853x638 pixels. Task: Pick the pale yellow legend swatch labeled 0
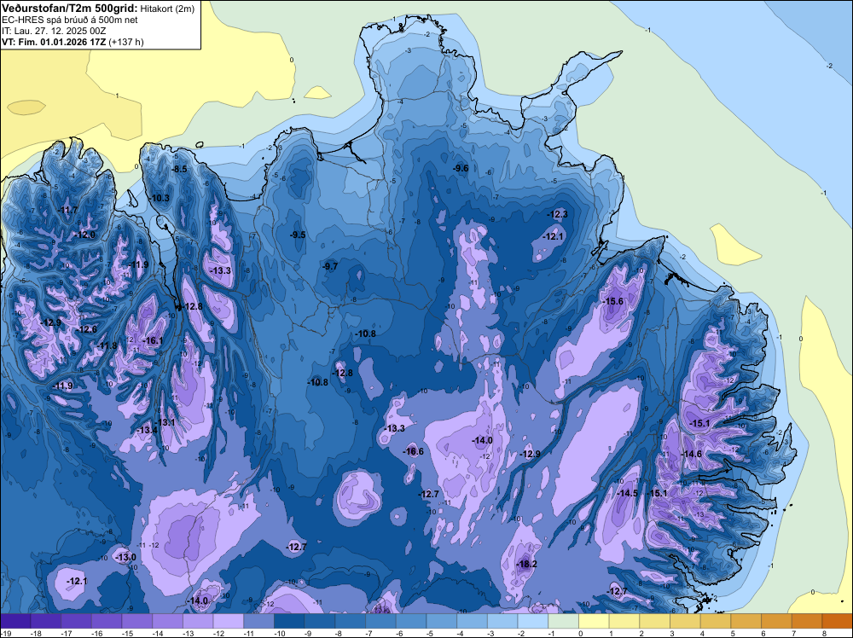pyautogui.click(x=594, y=621)
